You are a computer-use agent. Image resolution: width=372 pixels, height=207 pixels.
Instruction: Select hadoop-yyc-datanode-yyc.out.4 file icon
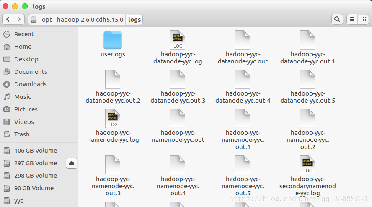click(x=243, y=79)
